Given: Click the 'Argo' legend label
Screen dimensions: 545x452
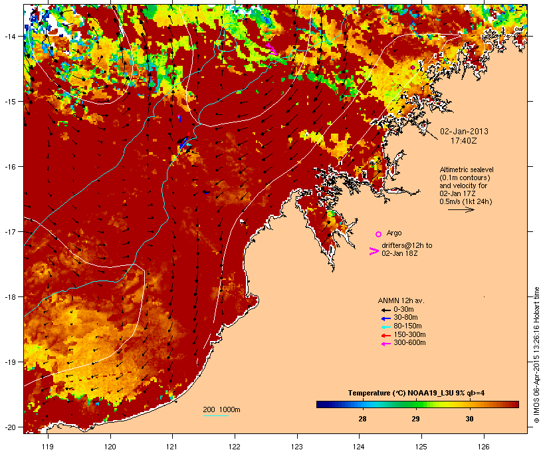Looking at the screenshot, I should click(394, 233).
